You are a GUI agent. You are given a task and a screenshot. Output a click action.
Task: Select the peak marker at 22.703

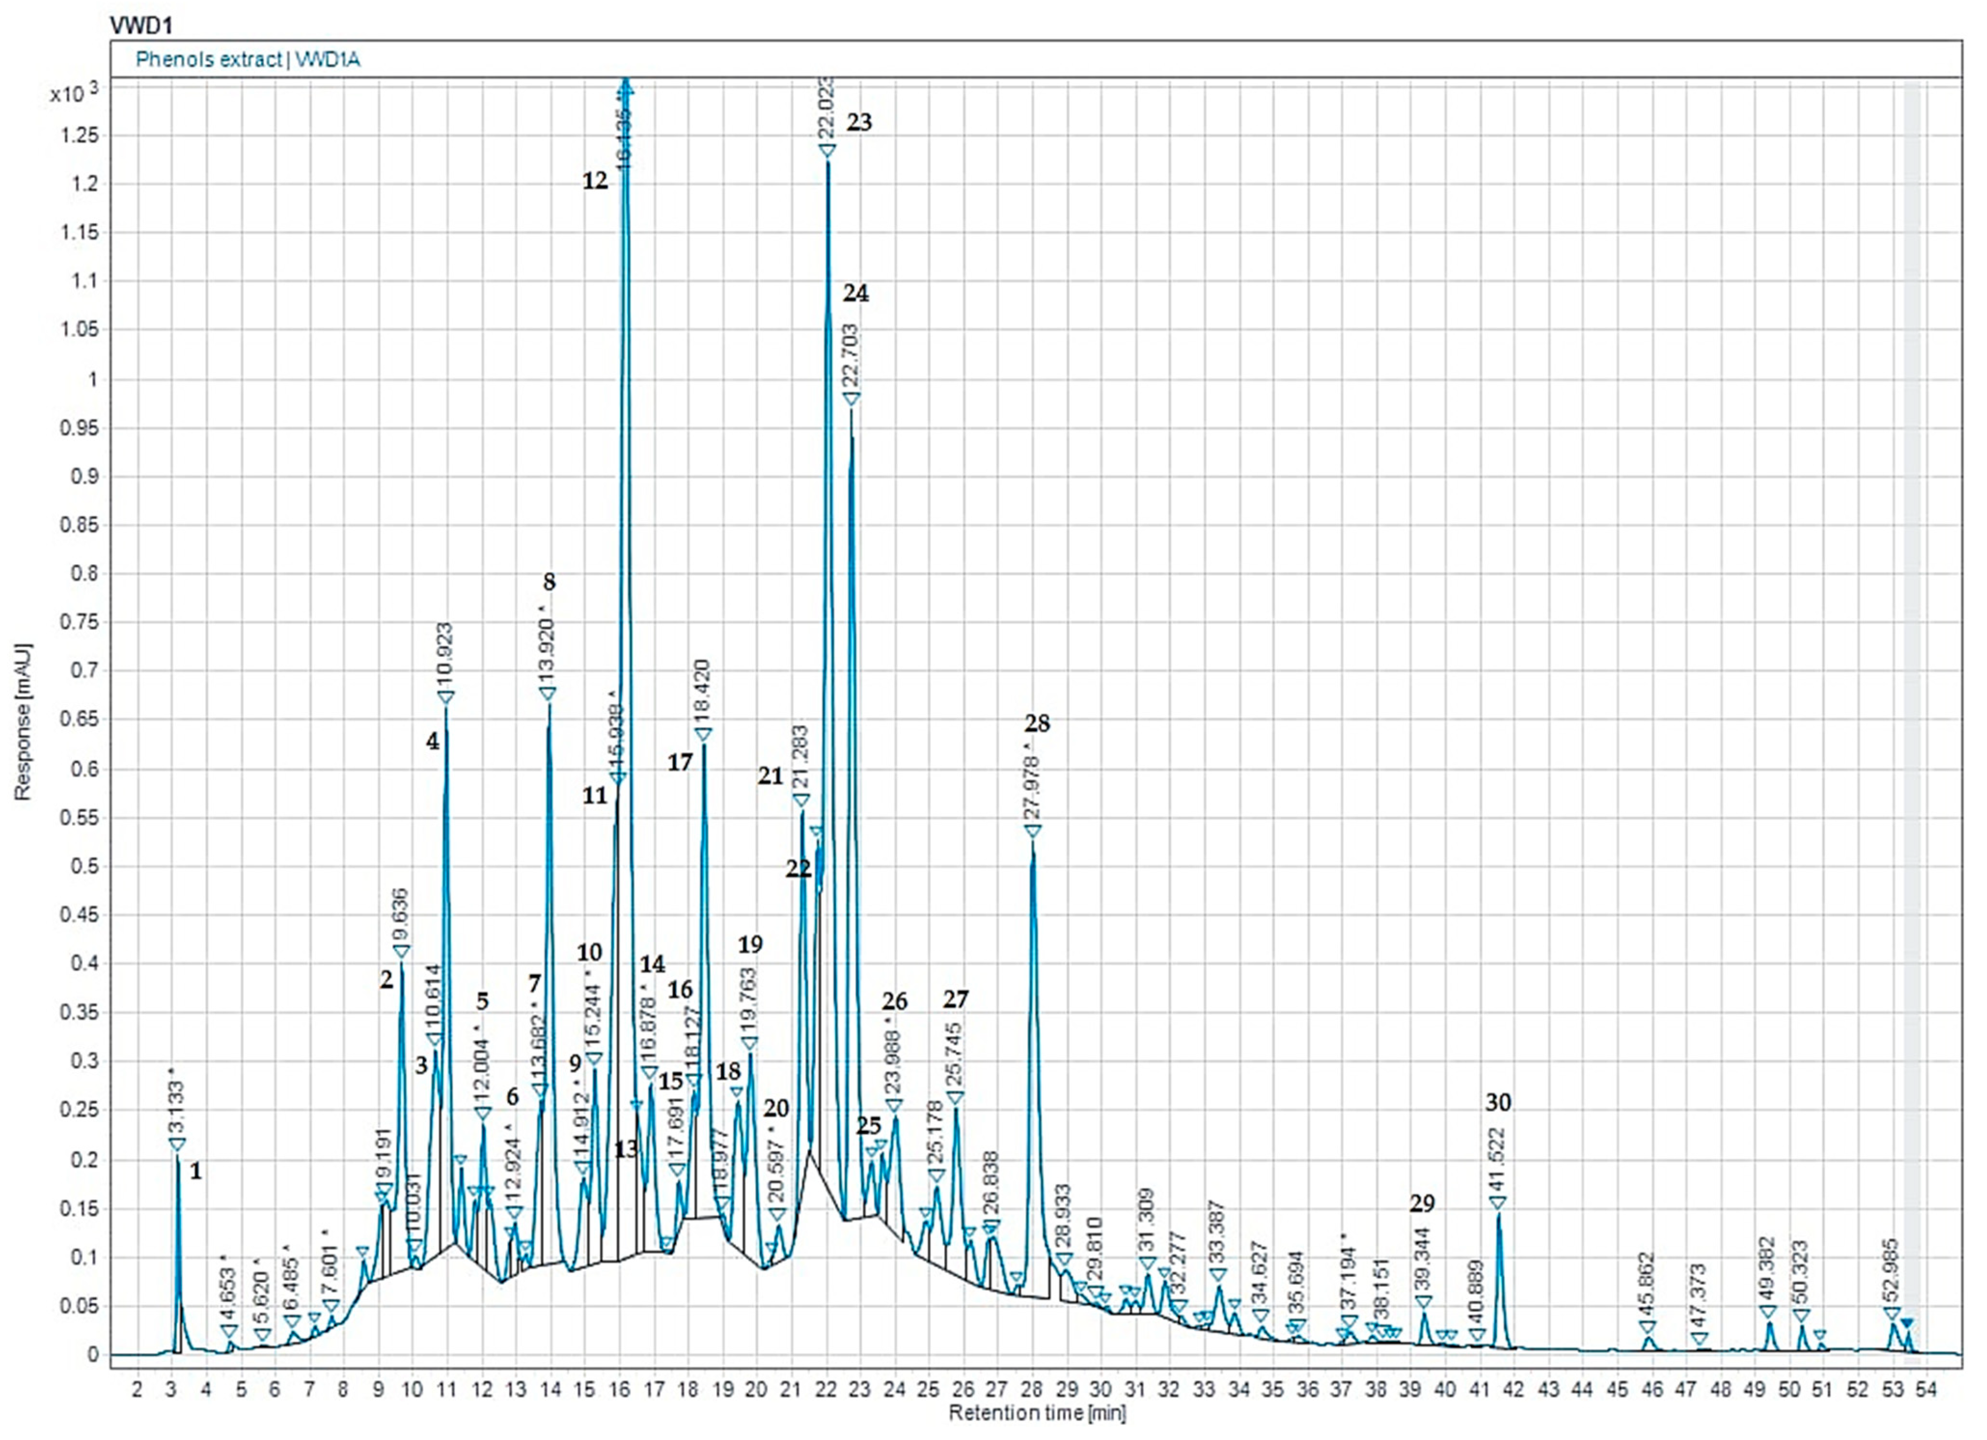850,398
